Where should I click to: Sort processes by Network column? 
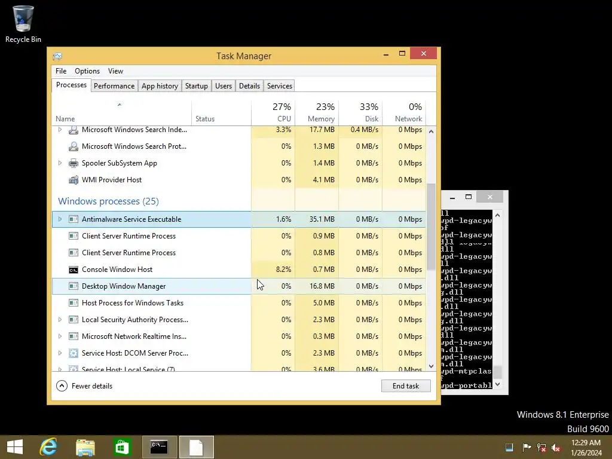[x=404, y=113]
